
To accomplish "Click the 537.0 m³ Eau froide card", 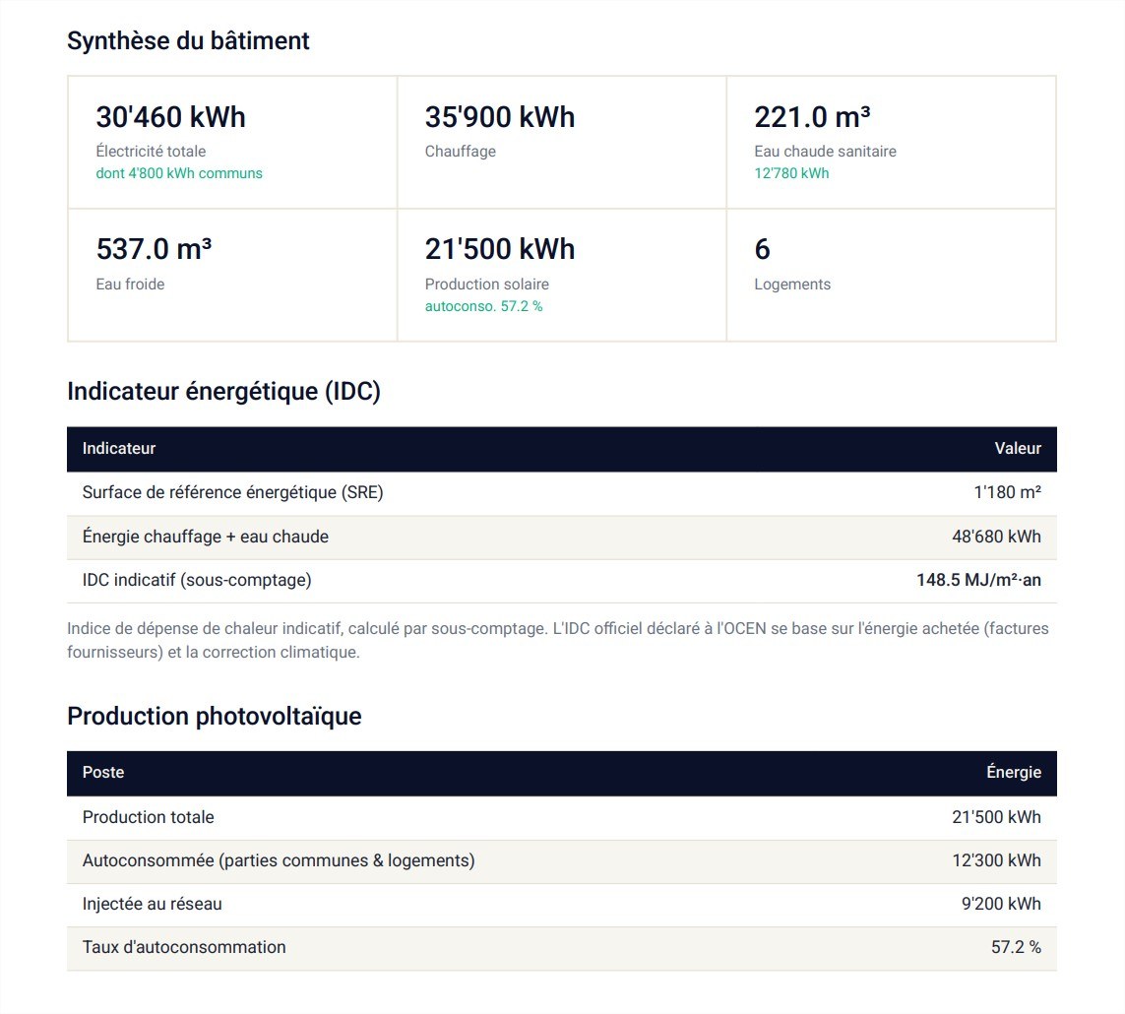I will click(232, 275).
